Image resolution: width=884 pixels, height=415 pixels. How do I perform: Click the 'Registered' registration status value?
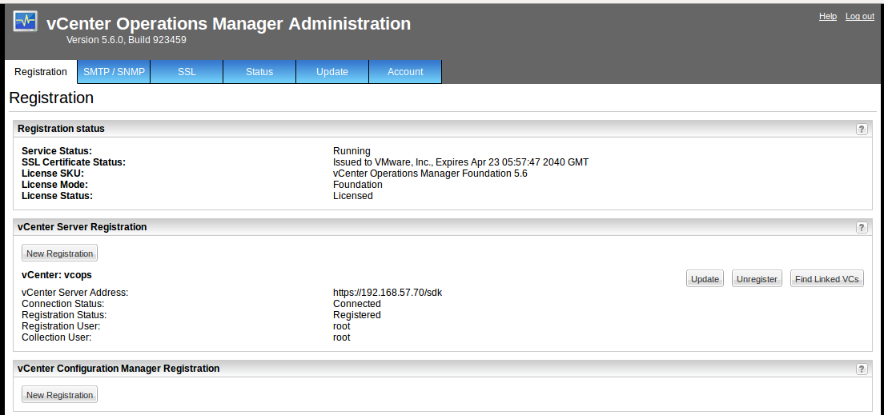(x=357, y=315)
